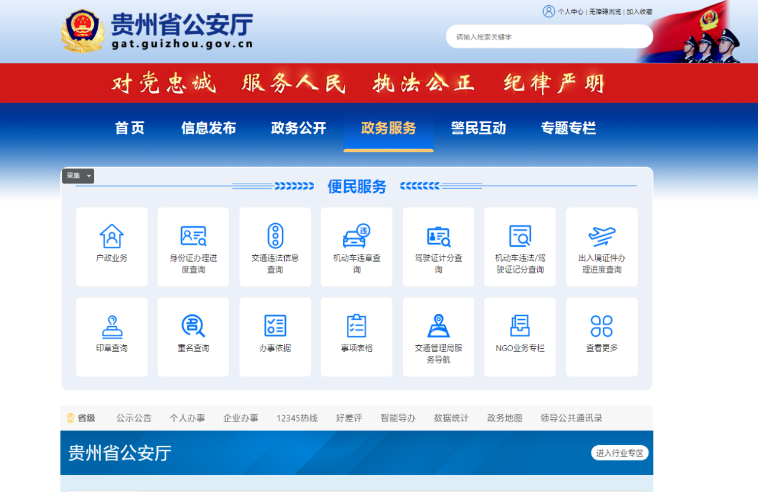Open 交通违法信息查询
This screenshot has width=758, height=492.
click(x=275, y=246)
